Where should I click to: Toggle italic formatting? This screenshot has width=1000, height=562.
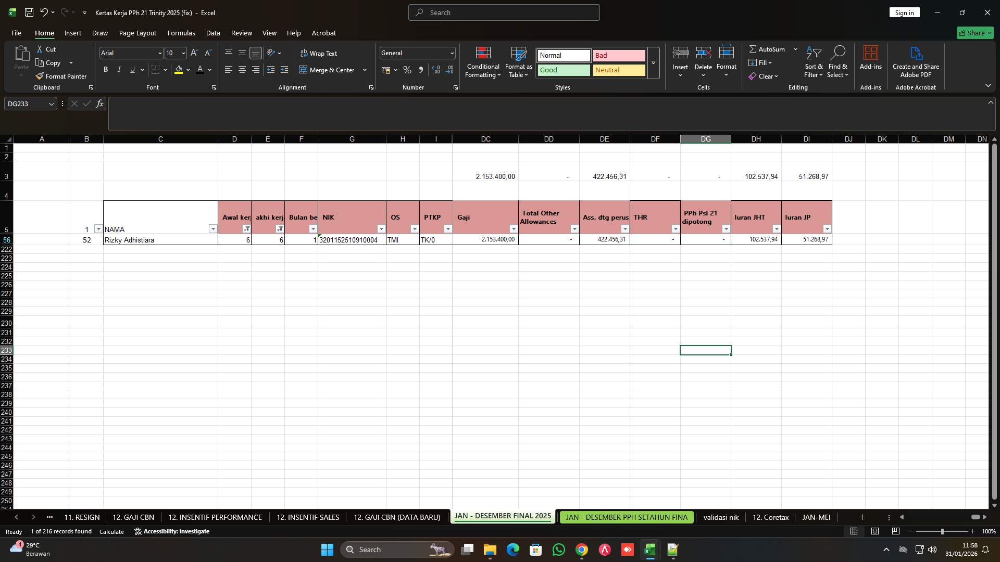119,69
